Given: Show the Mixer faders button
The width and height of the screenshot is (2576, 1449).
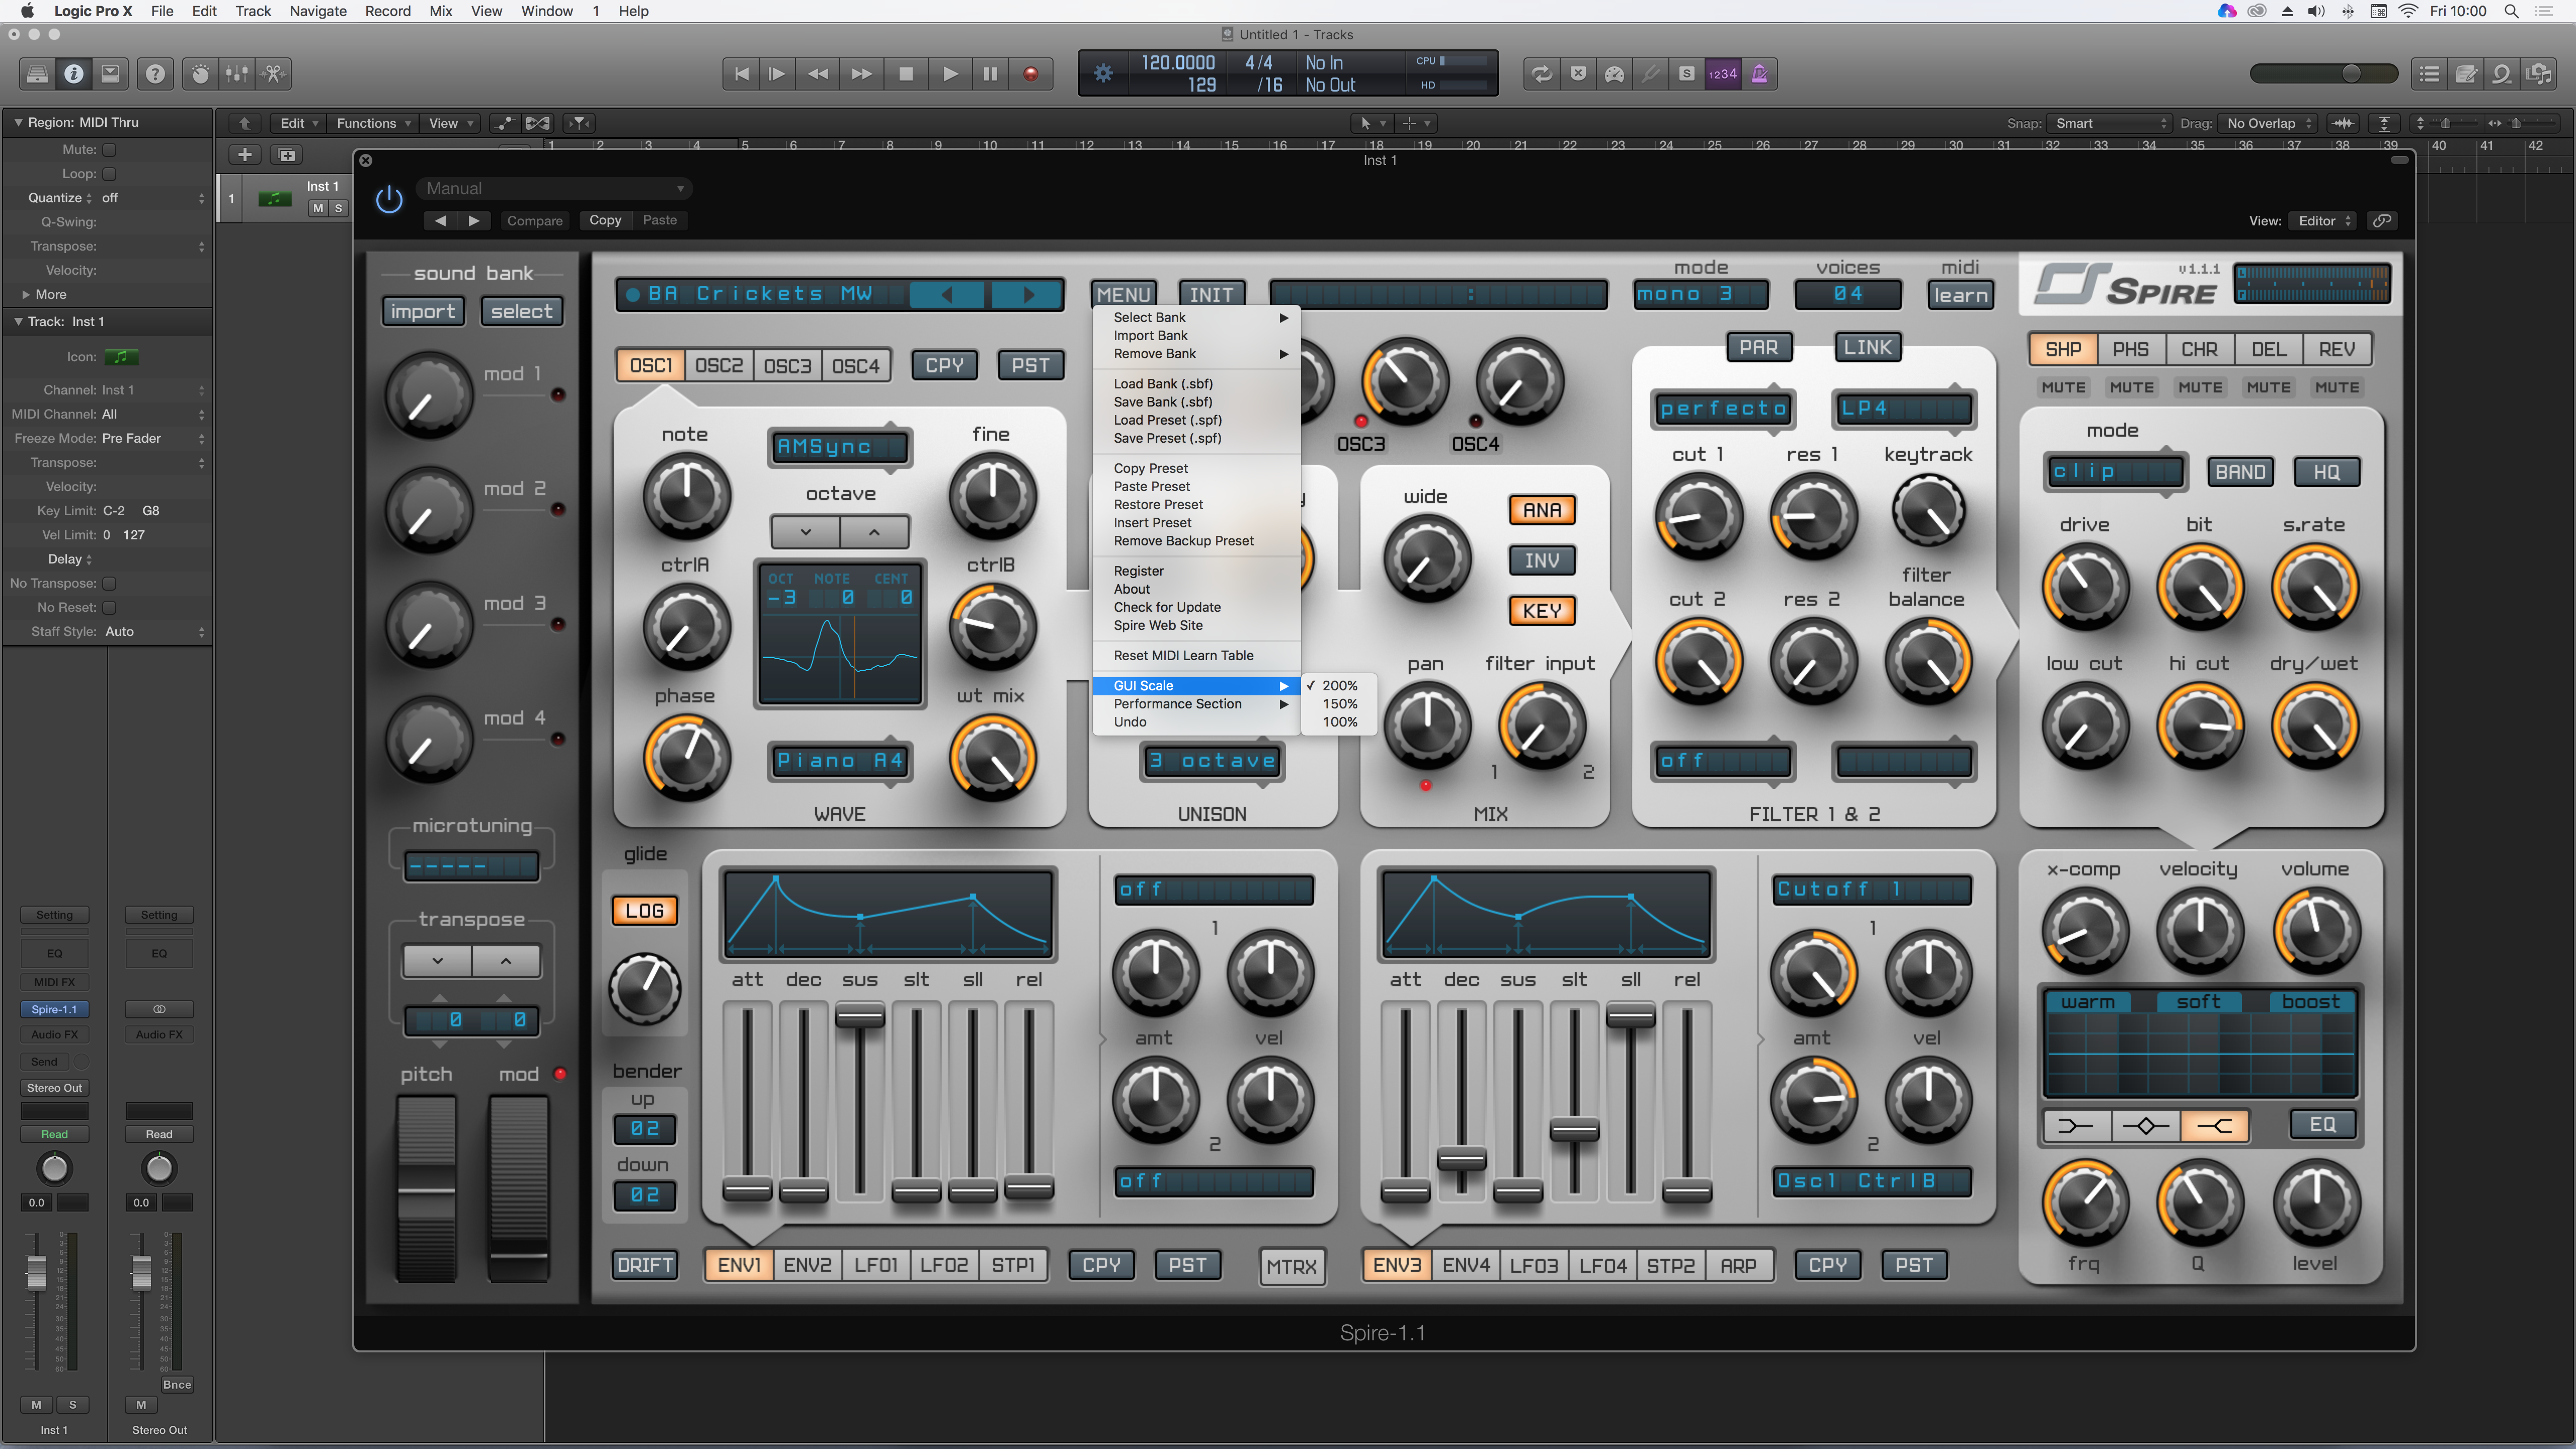Looking at the screenshot, I should pyautogui.click(x=237, y=74).
